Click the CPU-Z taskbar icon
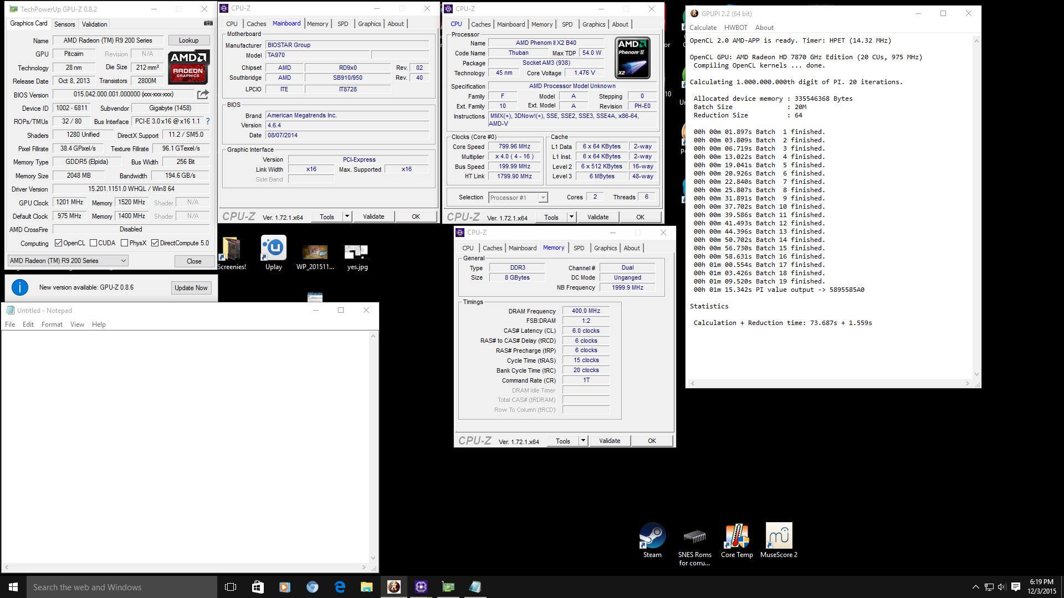This screenshot has height=598, width=1064. tap(421, 587)
